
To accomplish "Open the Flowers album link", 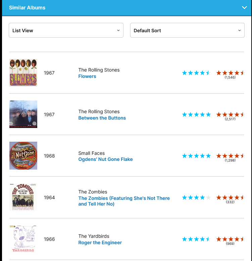I will point(87,76).
